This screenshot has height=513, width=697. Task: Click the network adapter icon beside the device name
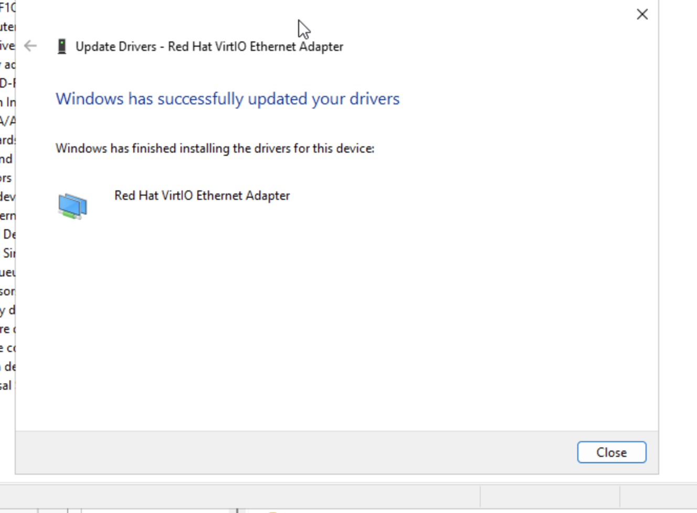72,206
